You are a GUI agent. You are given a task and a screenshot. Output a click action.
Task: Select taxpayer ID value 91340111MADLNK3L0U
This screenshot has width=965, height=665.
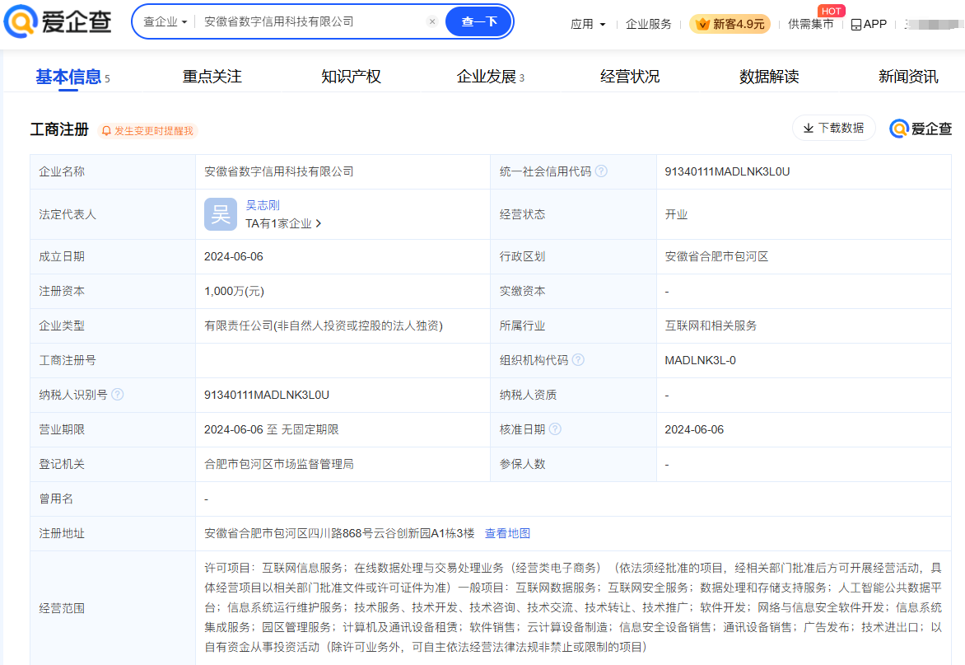(x=267, y=395)
